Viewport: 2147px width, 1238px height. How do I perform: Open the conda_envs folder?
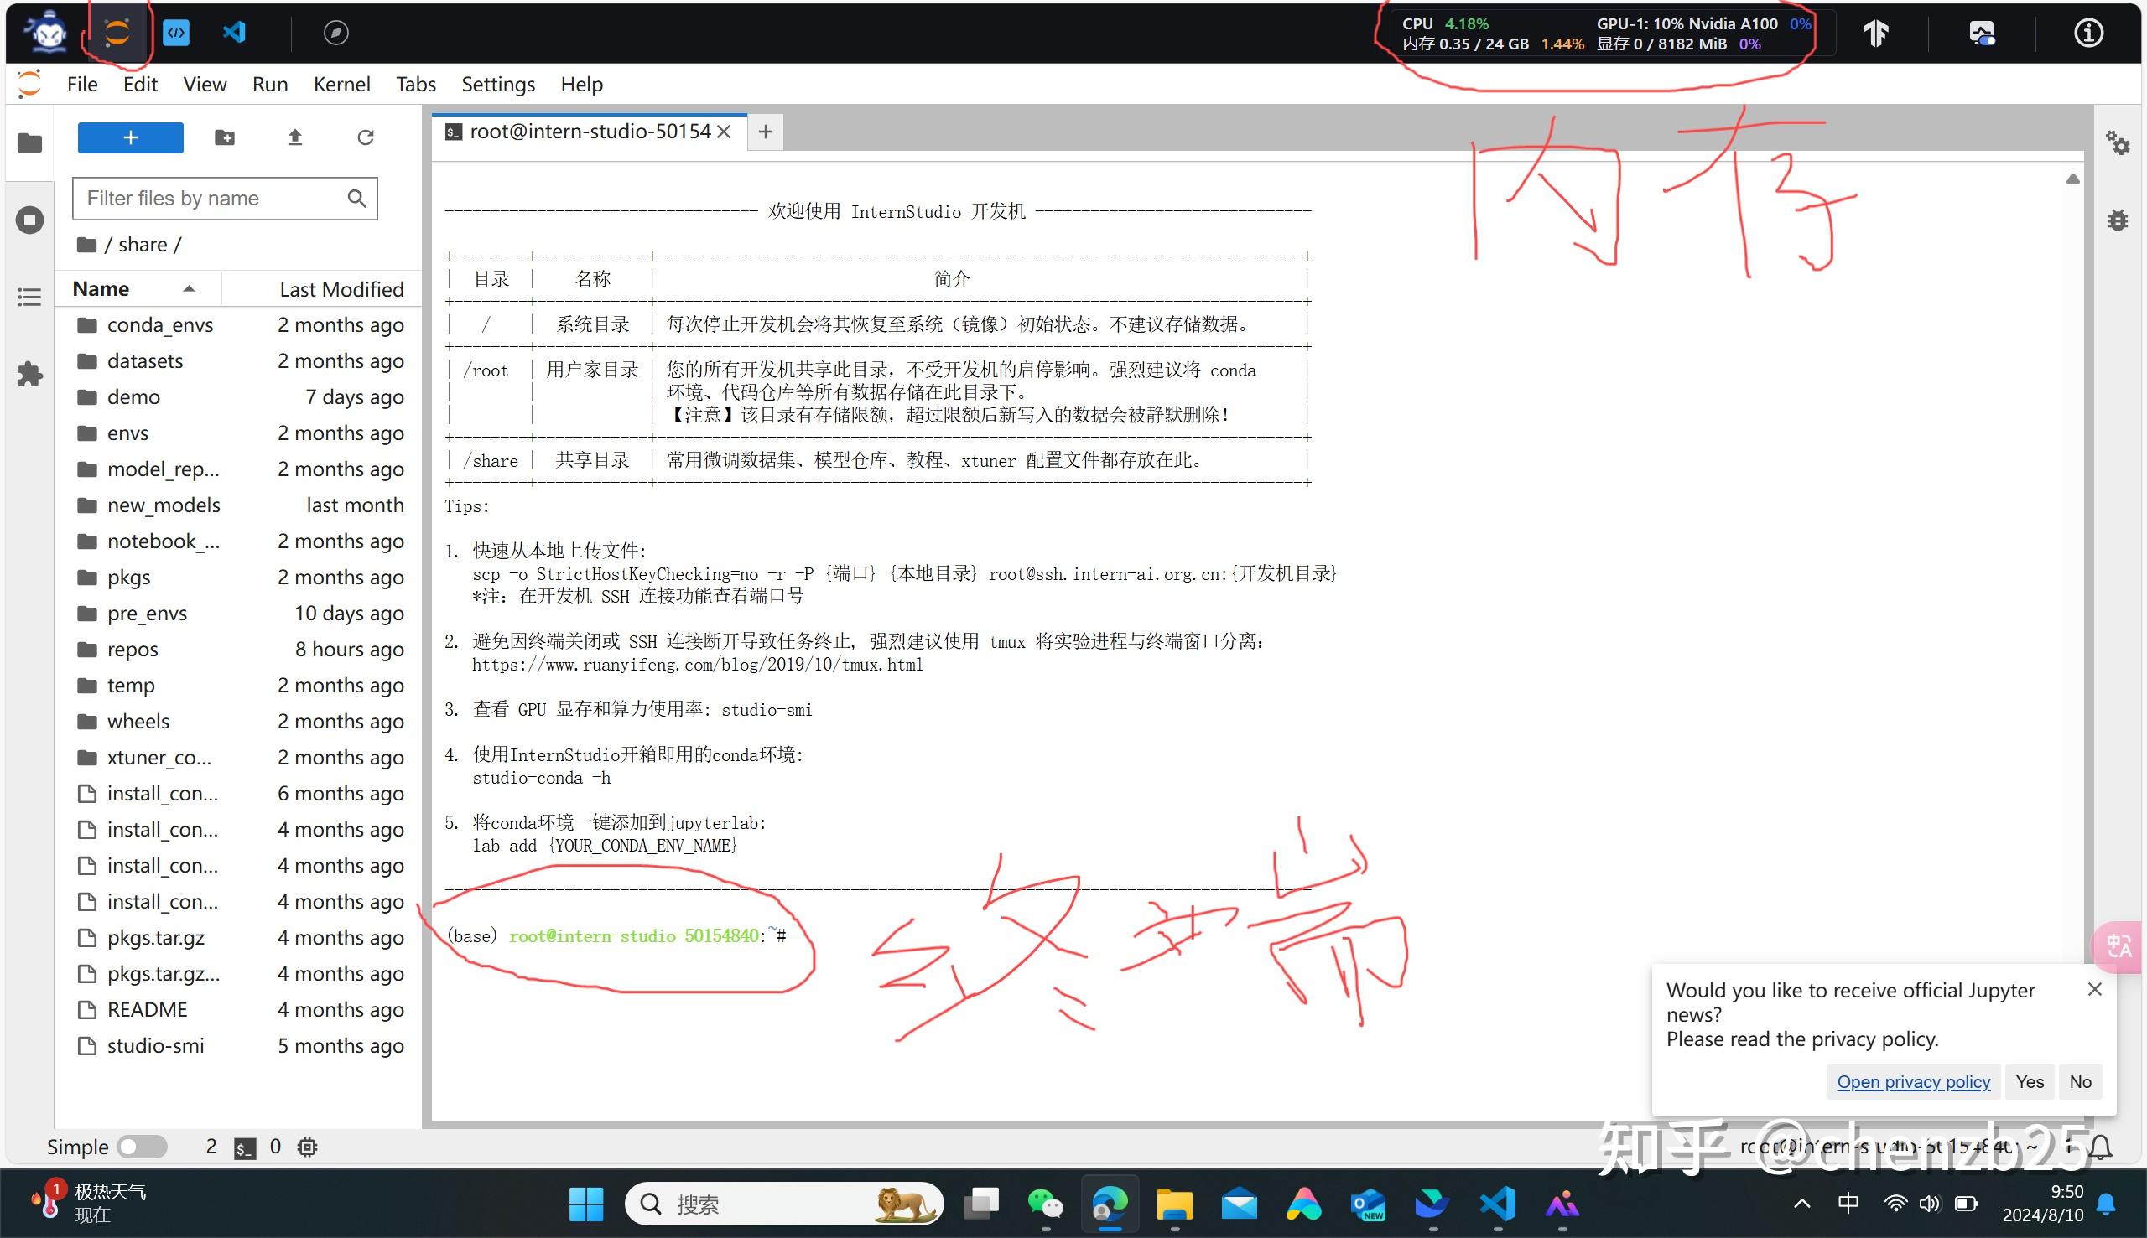pyautogui.click(x=160, y=325)
